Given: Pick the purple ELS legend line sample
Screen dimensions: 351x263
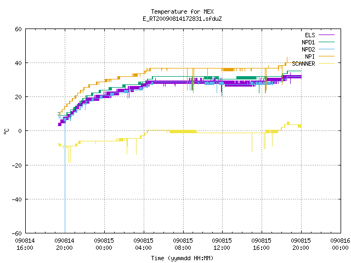Looking at the screenshot, I should pos(326,35).
